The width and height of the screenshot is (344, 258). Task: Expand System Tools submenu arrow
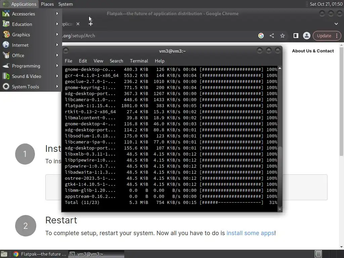pos(57,86)
